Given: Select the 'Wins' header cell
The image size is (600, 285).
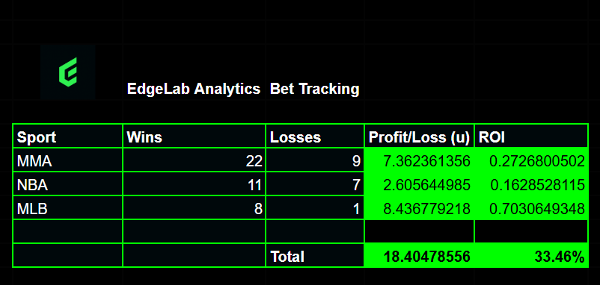Looking at the screenshot, I should click(x=194, y=137).
